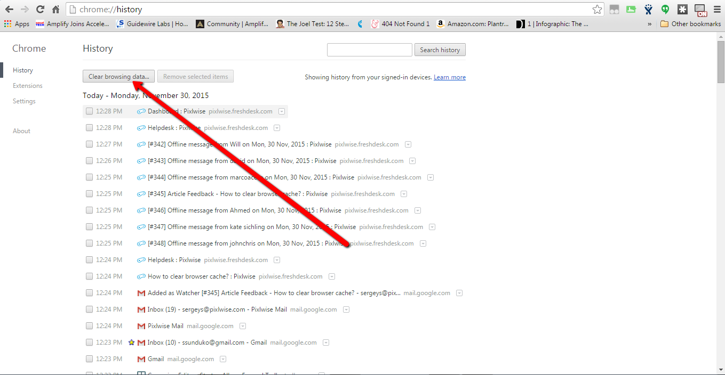Open the Inbox (19) - sergeys@pixlwise.com entry
Viewport: 725px width, 375px height.
[217, 309]
